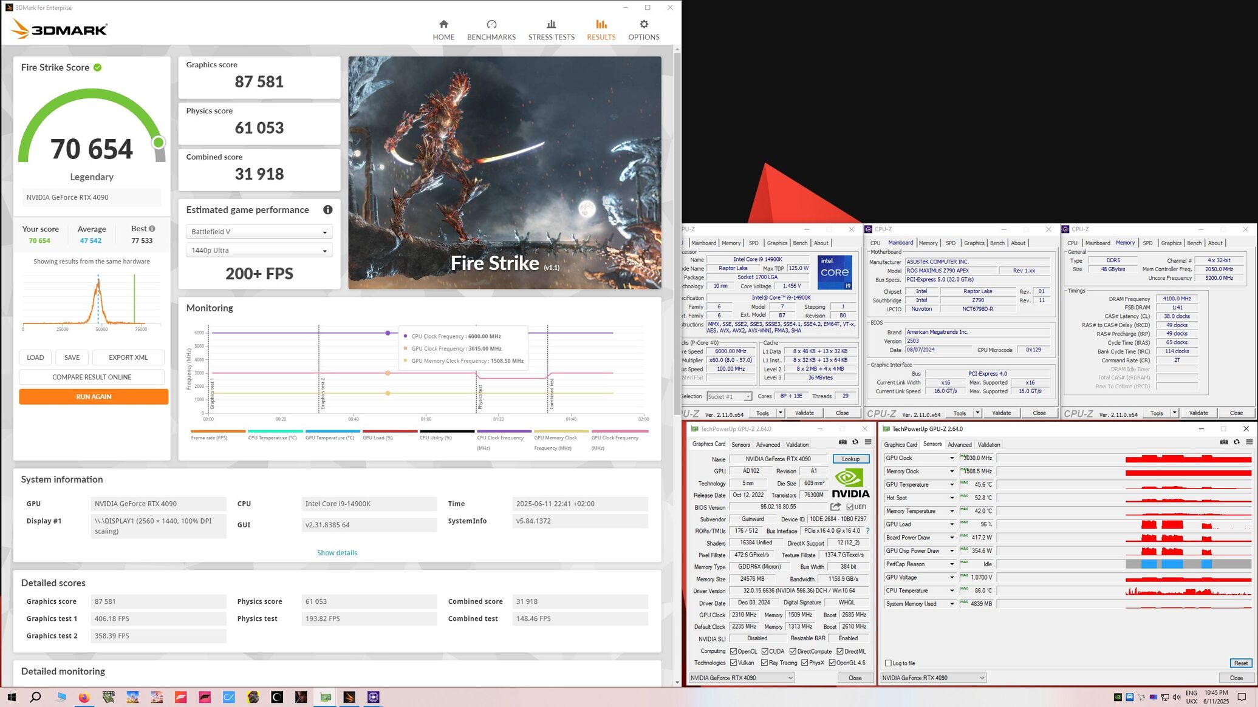Click the Frame rate (FPS) orange legend bar
Viewport: 1258px width, 707px height.
click(x=218, y=431)
